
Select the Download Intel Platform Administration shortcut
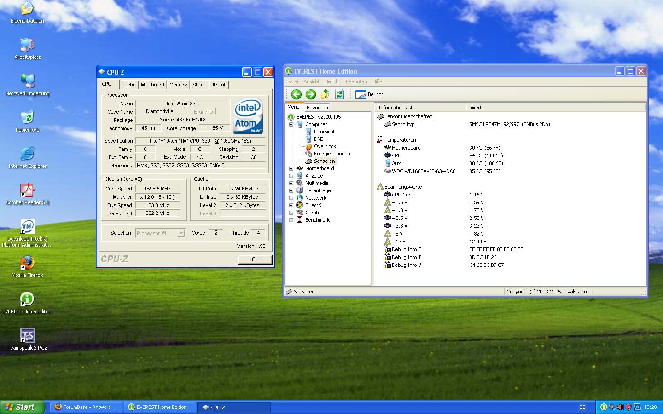[x=27, y=233]
